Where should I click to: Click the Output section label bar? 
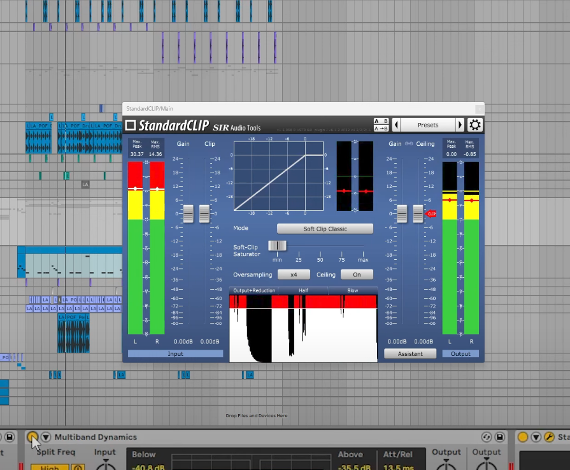[x=460, y=353]
